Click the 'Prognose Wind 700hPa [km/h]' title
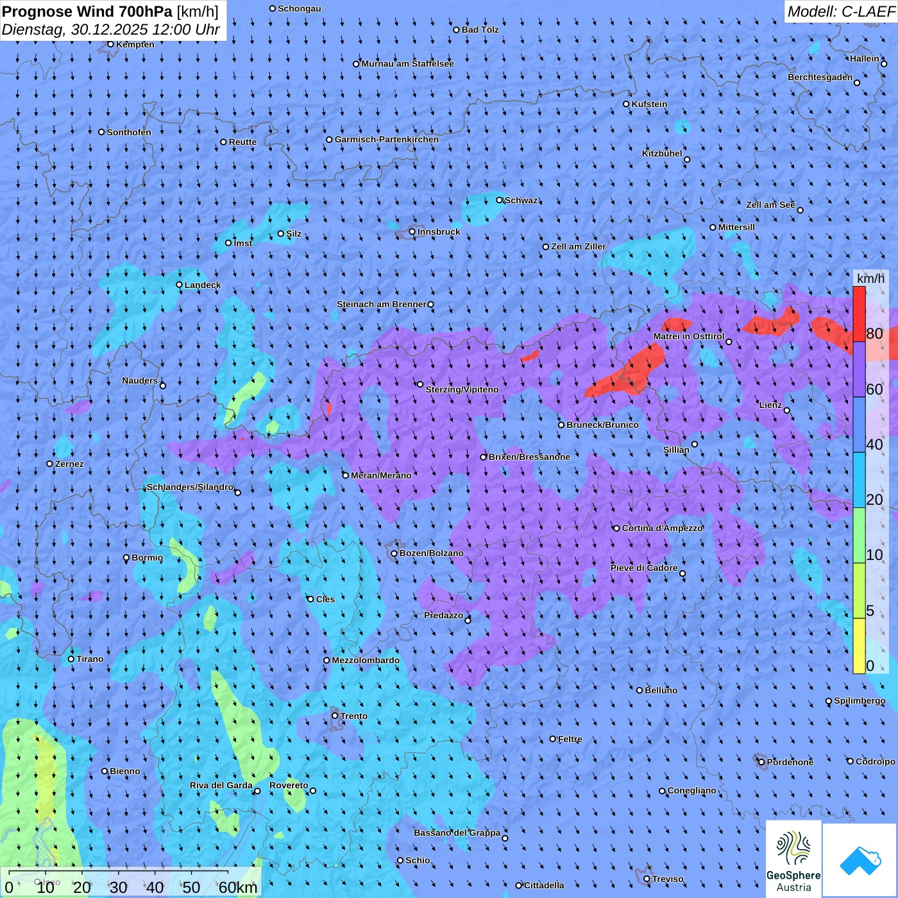This screenshot has width=898, height=898. (110, 11)
